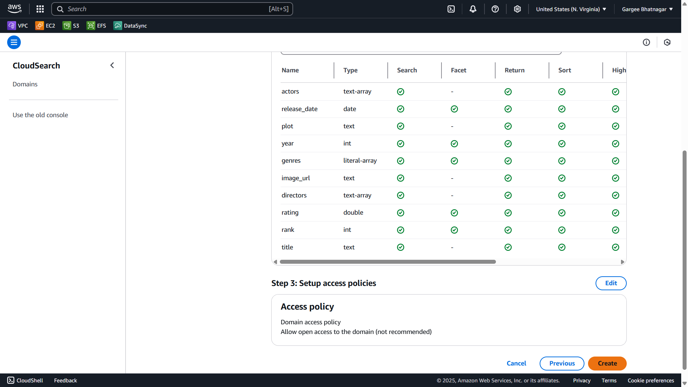Open the hexagon tools panel icon
688x387 pixels.
click(667, 42)
